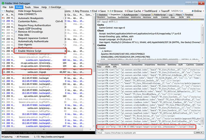Viewport: 206px width, 140px height.
Task: Click the Online status icon
Action: [x=192, y=11]
